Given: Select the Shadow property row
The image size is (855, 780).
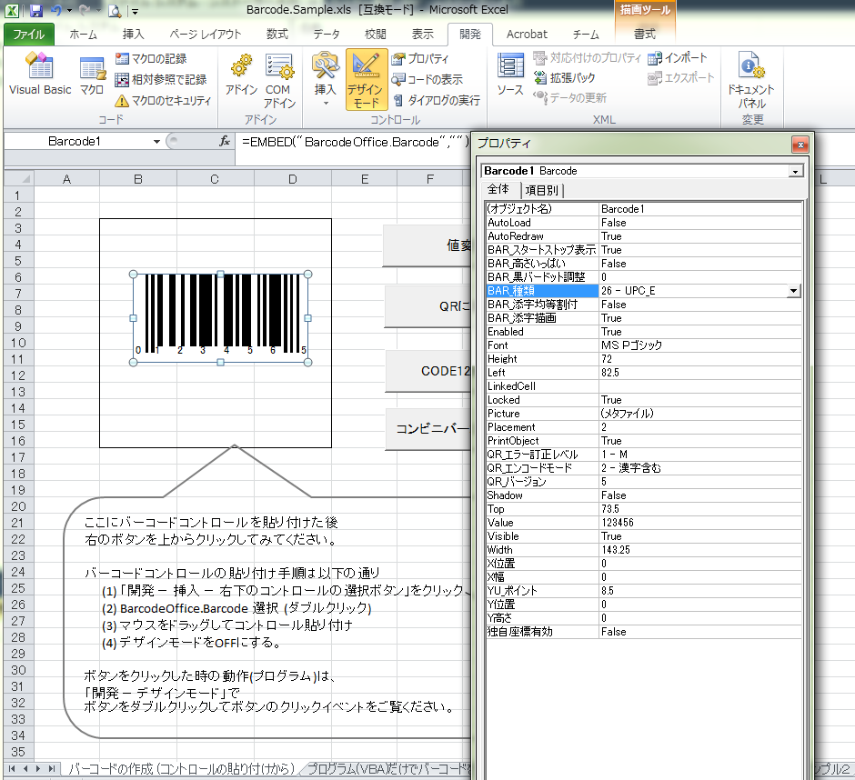Looking at the screenshot, I should (x=643, y=495).
